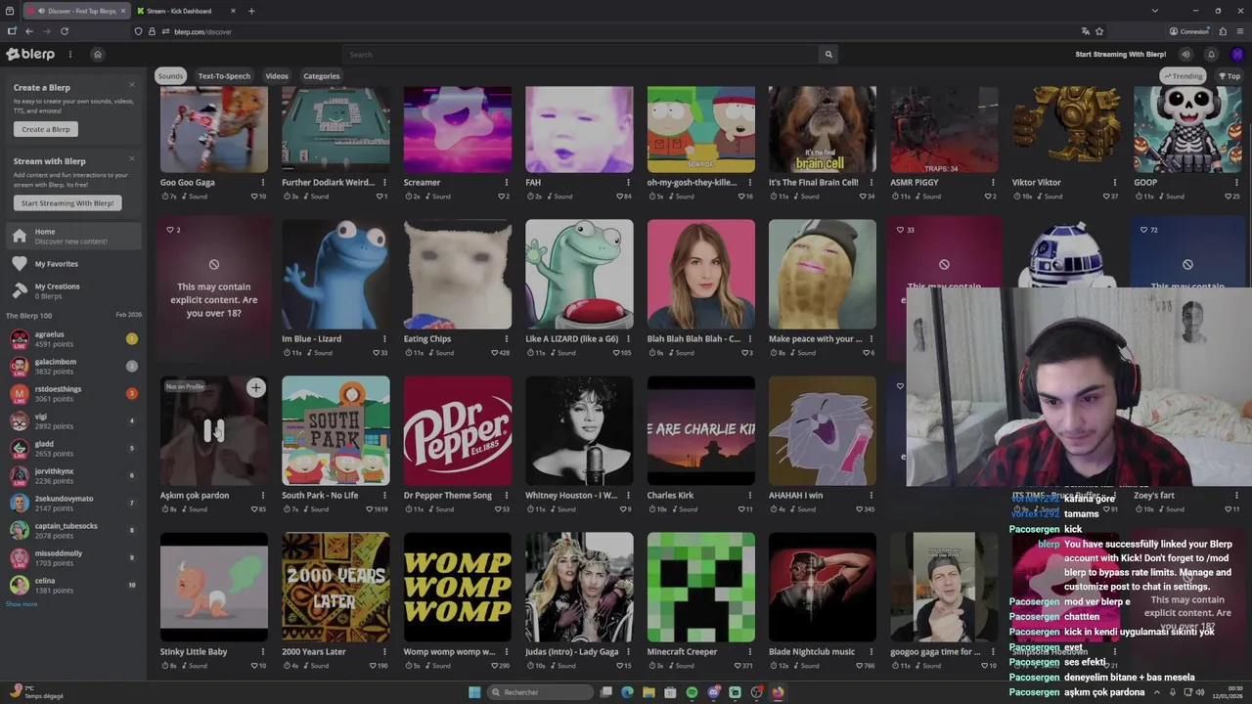The image size is (1252, 704).
Task: Add Aşkım çok pardon using plus icon
Action: coord(255,388)
